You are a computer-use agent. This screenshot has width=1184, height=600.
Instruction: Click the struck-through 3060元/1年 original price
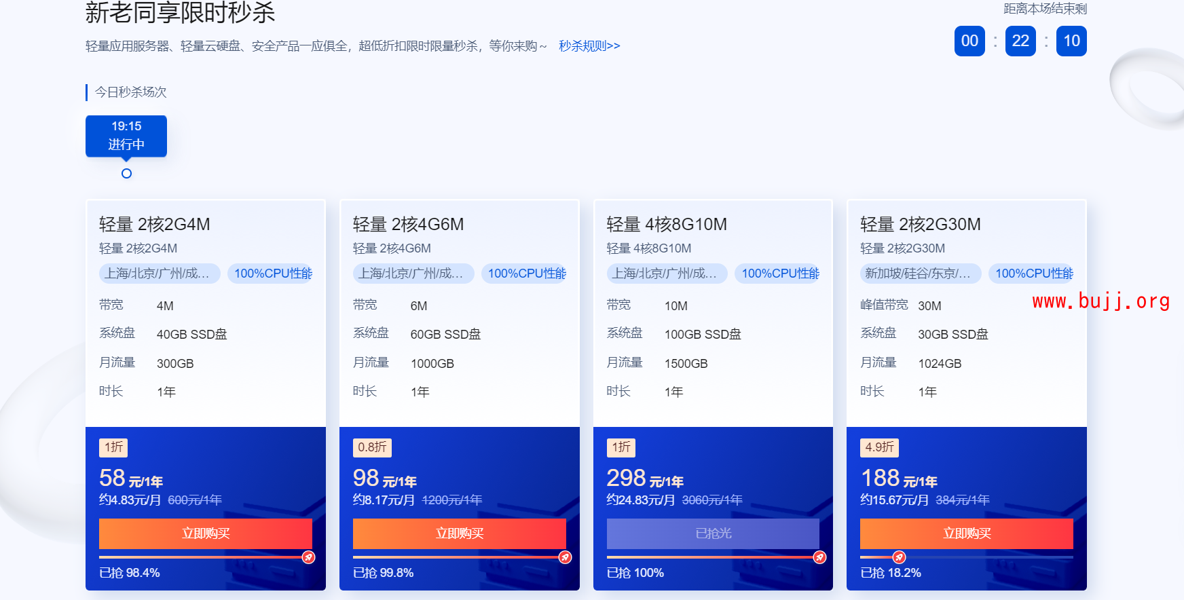click(x=712, y=500)
